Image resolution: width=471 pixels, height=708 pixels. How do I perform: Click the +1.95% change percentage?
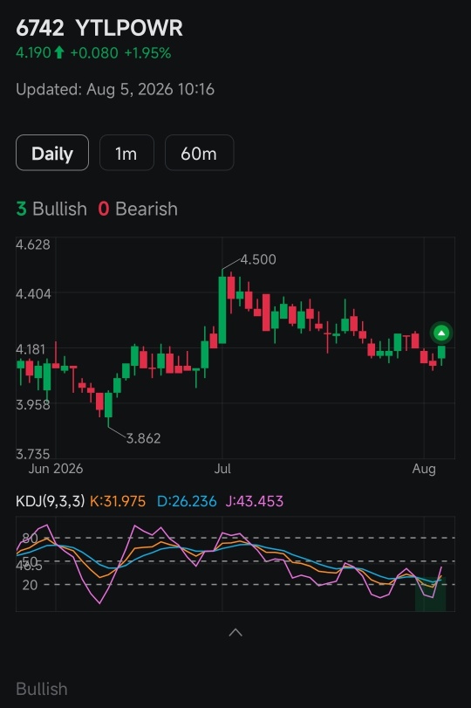[x=147, y=53]
